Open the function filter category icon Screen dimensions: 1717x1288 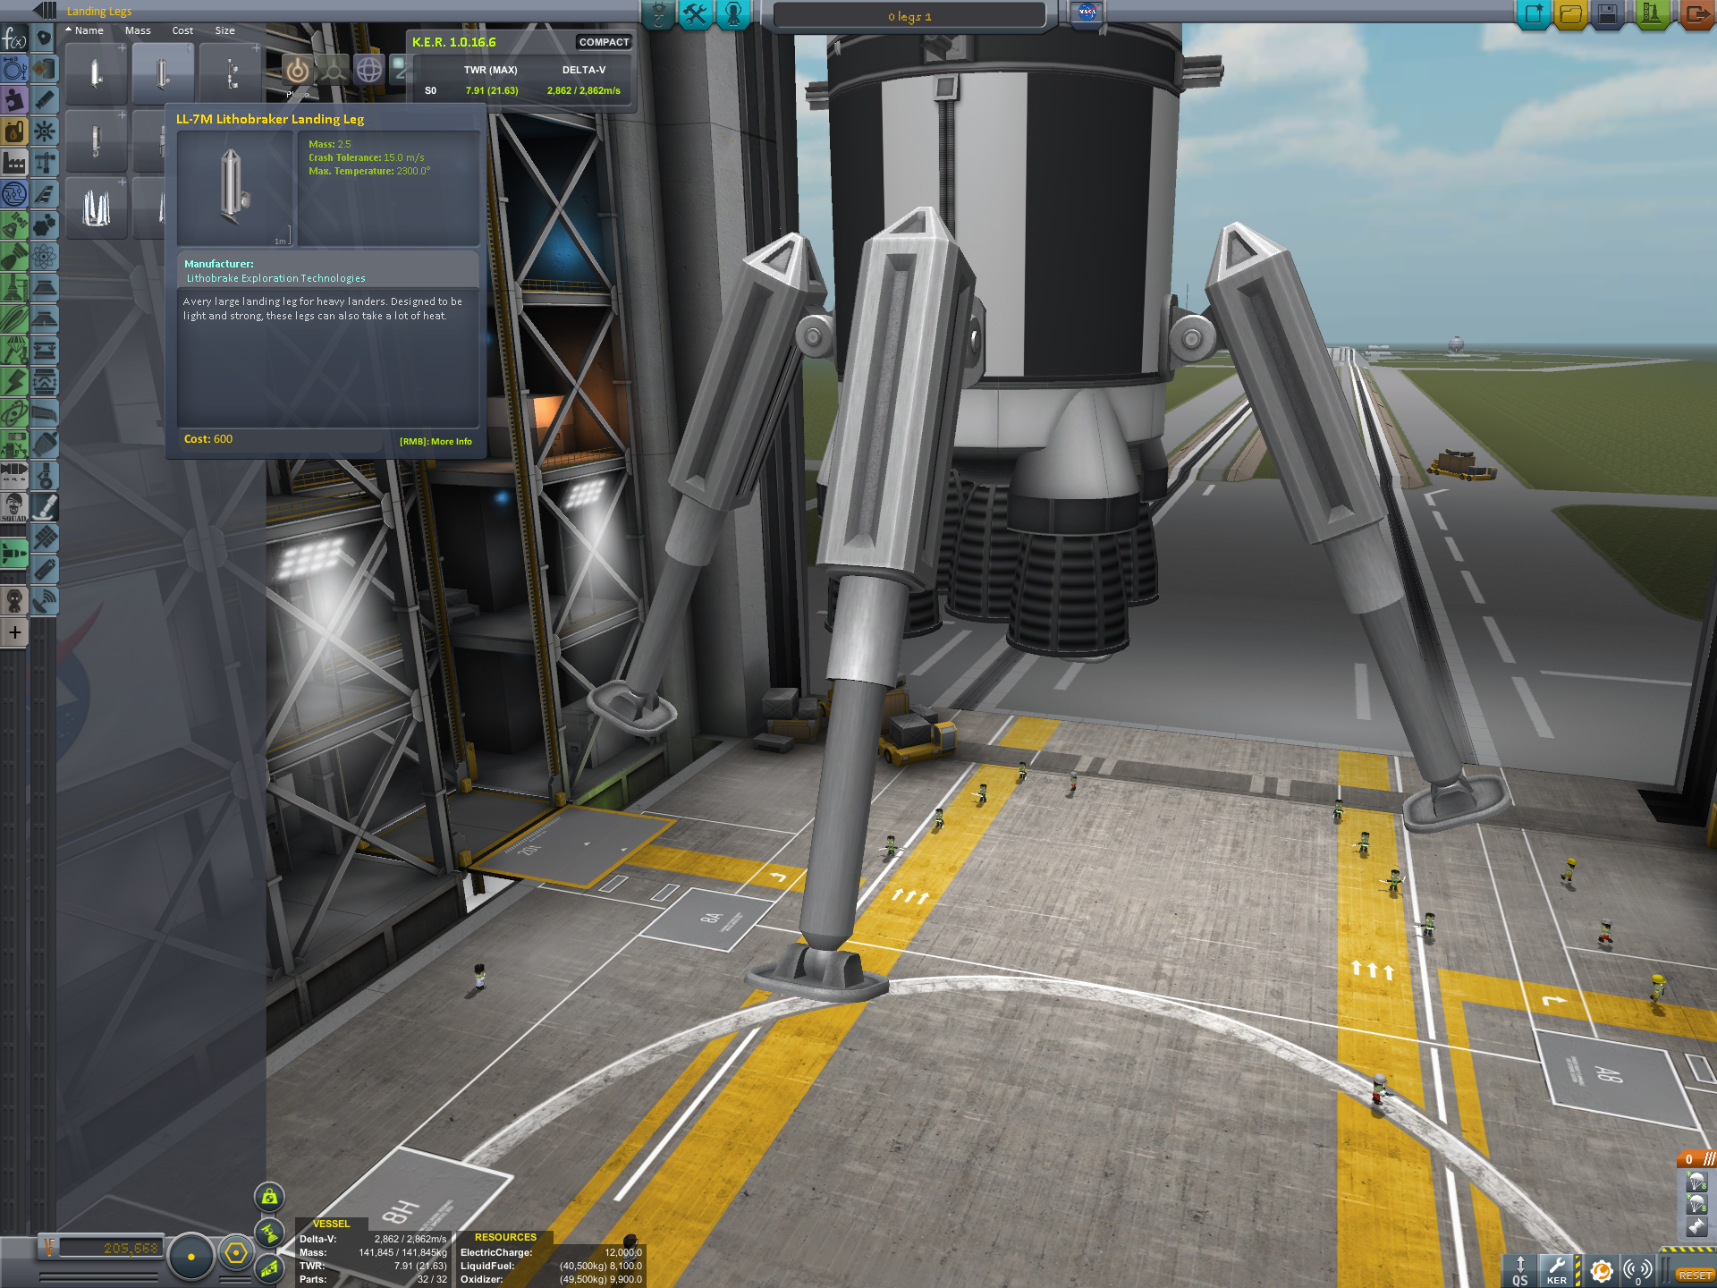(x=14, y=39)
